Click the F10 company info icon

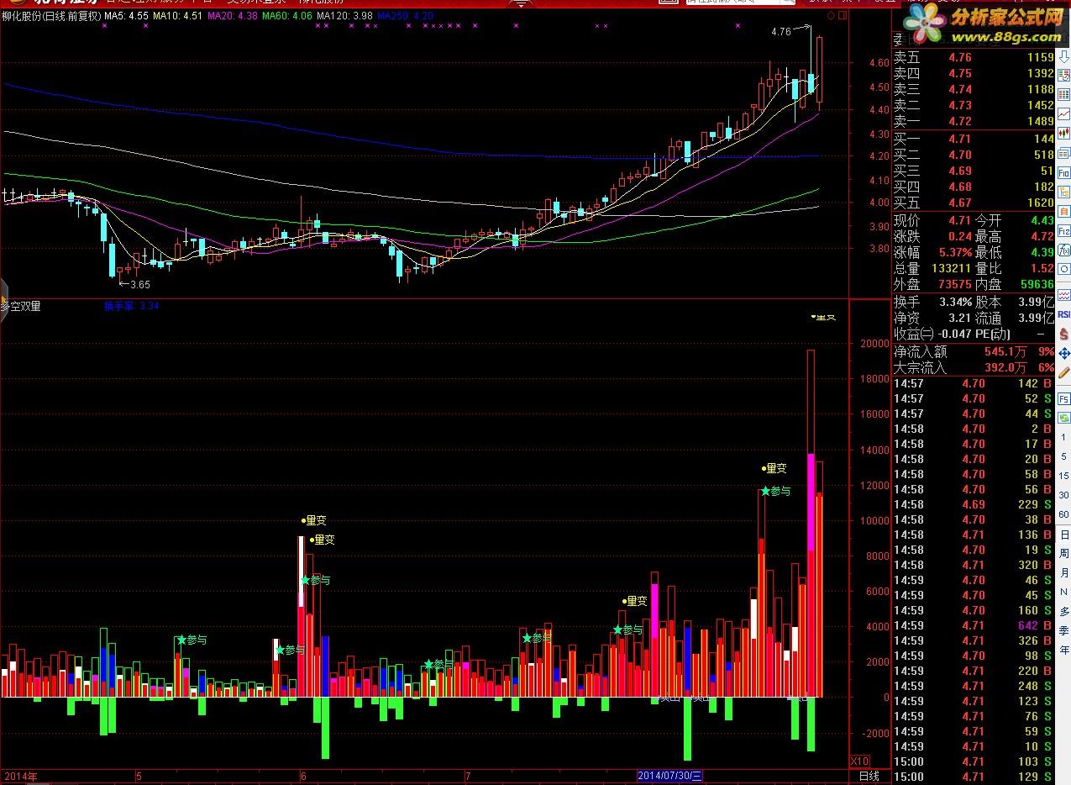pyautogui.click(x=1064, y=172)
